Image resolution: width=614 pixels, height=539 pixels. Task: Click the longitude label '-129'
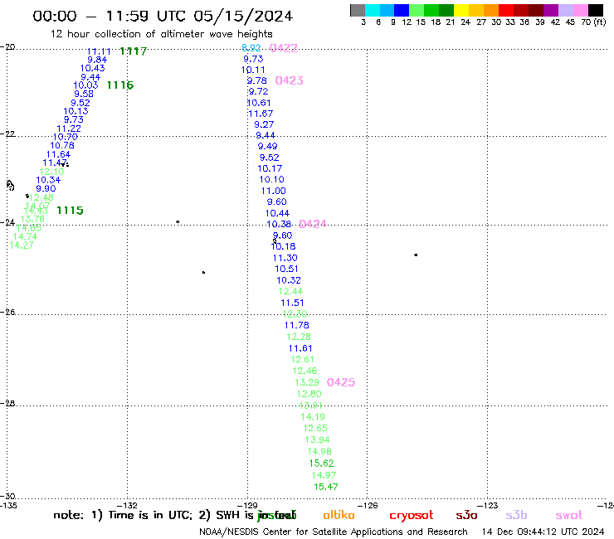(247, 505)
